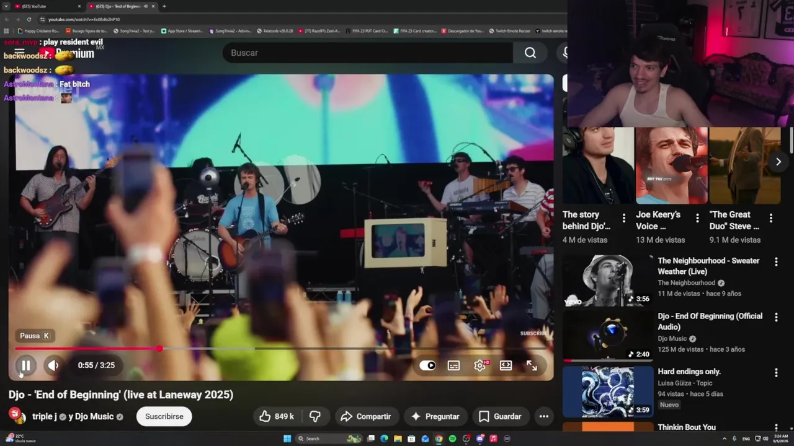
Task: Open options for Sweater Weather (Live) video
Action: 776,262
